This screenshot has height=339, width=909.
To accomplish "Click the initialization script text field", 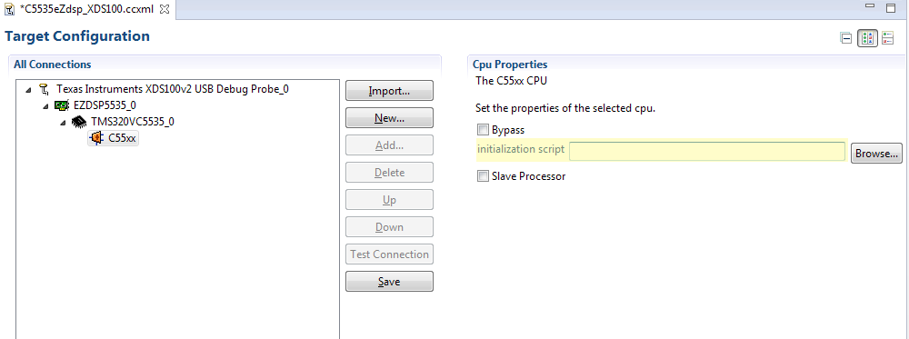I will (707, 151).
